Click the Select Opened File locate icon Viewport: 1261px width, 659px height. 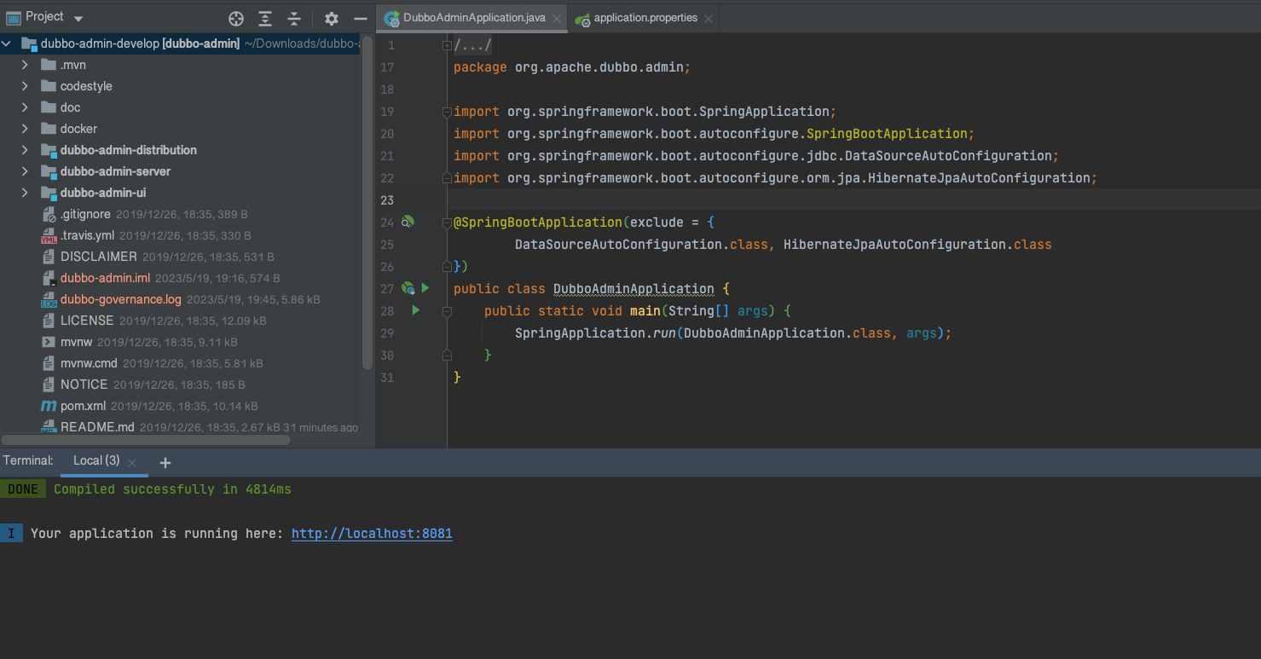click(236, 19)
